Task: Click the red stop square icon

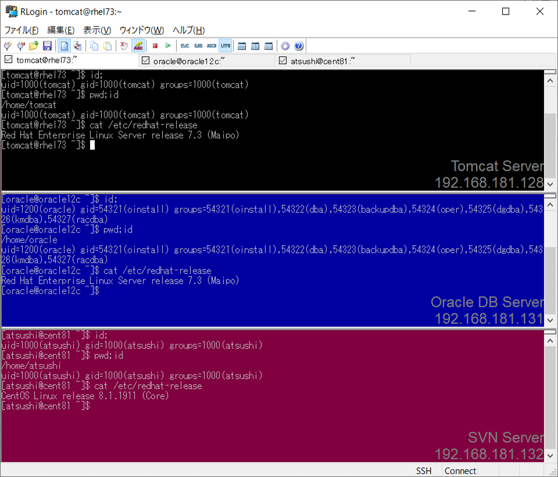Action: coord(155,46)
